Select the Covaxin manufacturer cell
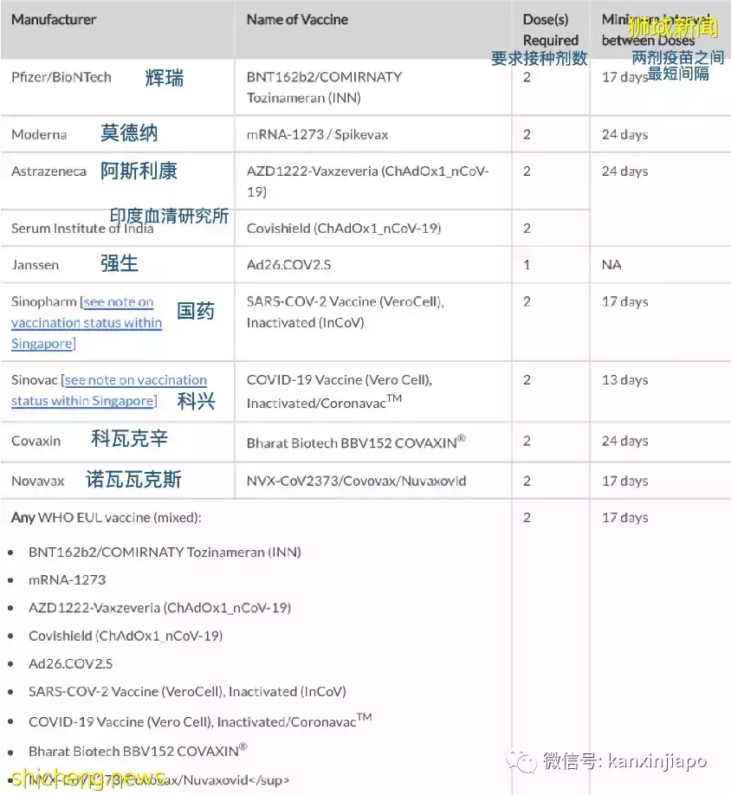The image size is (731, 795). [x=36, y=441]
